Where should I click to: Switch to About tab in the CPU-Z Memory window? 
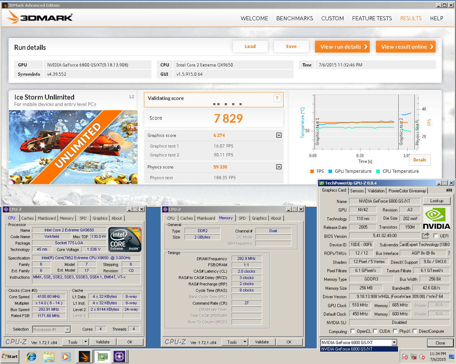tap(276, 218)
